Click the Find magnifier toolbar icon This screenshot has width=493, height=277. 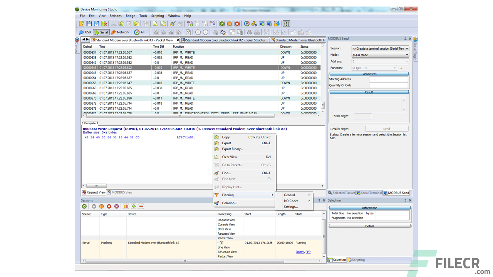coord(173,24)
